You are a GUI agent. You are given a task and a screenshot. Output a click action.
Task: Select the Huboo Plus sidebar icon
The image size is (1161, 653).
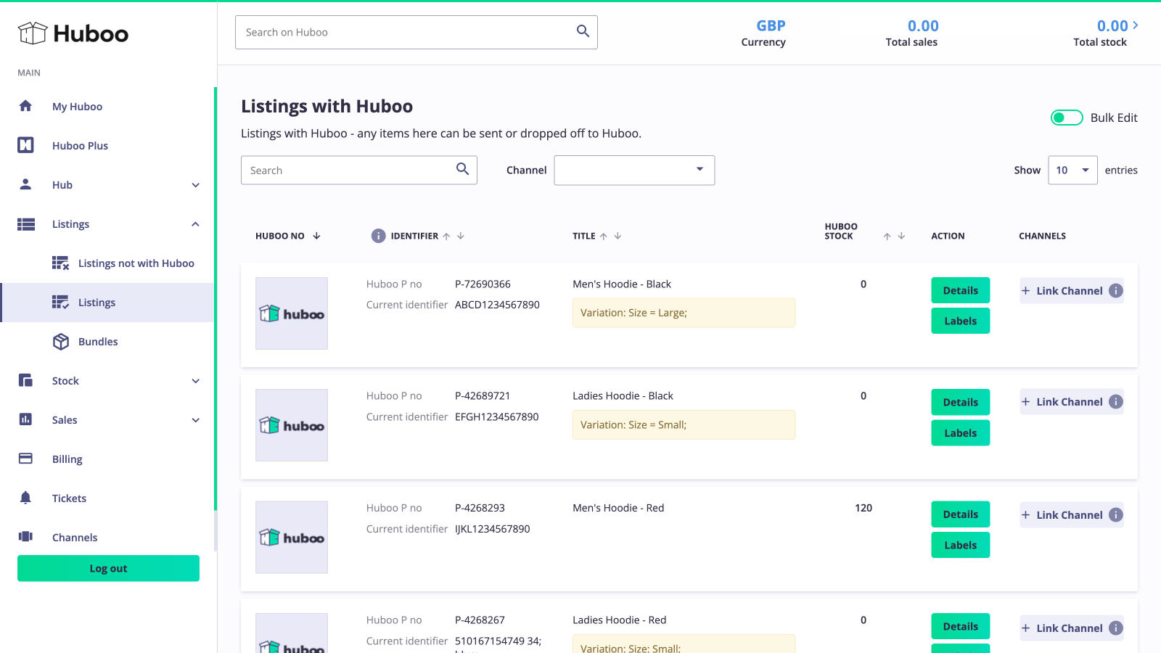tap(25, 144)
